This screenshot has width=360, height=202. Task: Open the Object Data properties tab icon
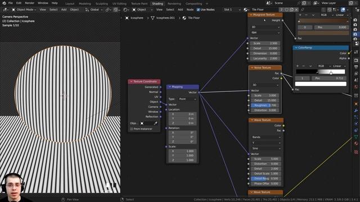pos(356,137)
